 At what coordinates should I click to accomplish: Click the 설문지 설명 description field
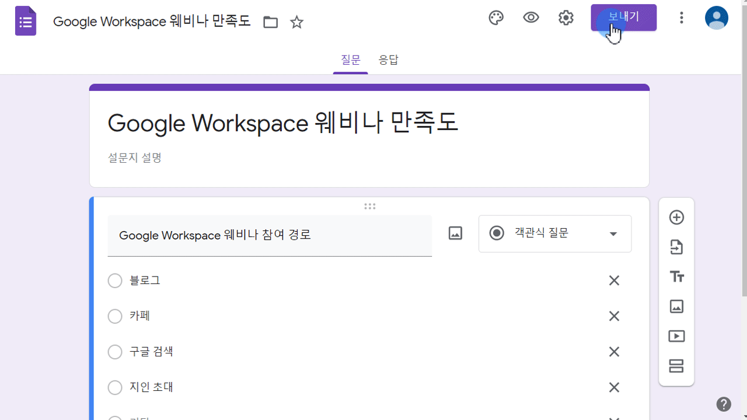(135, 157)
